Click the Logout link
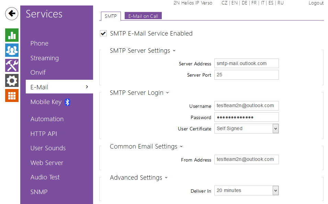Image resolution: width=328 pixels, height=204 pixels. coord(316,3)
